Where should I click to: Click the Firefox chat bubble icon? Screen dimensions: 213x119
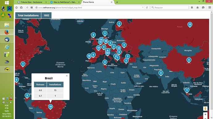coord(203,8)
